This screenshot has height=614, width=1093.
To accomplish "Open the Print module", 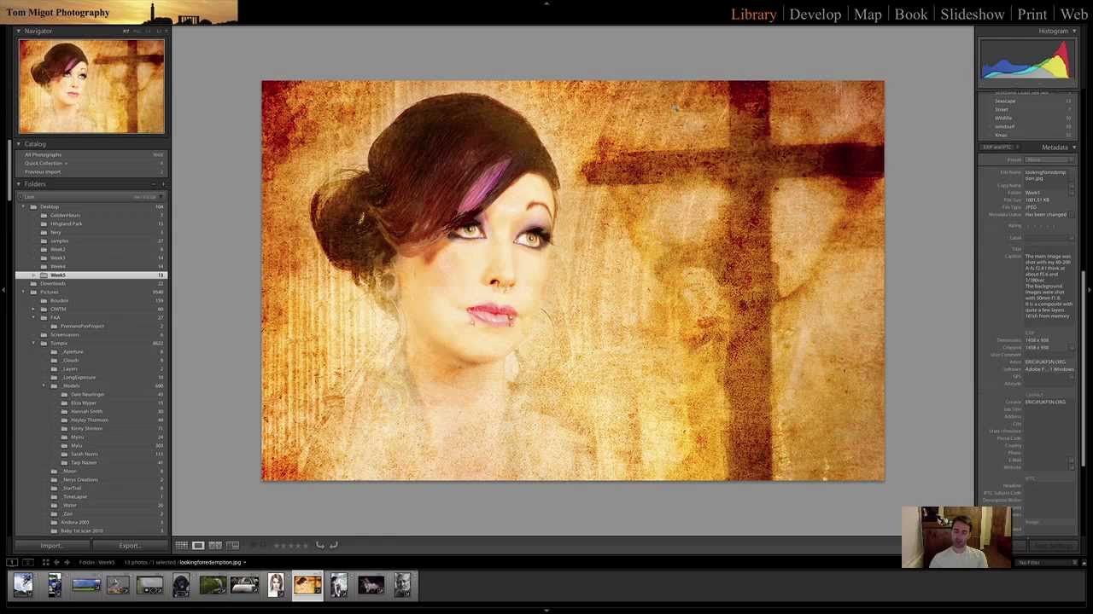I will [x=1032, y=14].
